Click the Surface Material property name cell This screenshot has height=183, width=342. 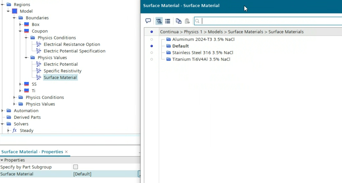click(36, 174)
